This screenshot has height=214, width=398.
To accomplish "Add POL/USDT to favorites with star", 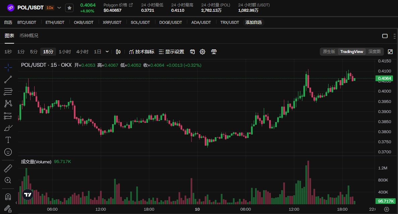I will 69,8.
